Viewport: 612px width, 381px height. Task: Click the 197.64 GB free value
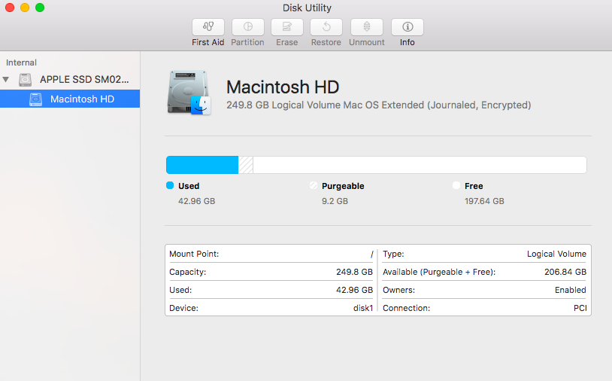tap(484, 201)
